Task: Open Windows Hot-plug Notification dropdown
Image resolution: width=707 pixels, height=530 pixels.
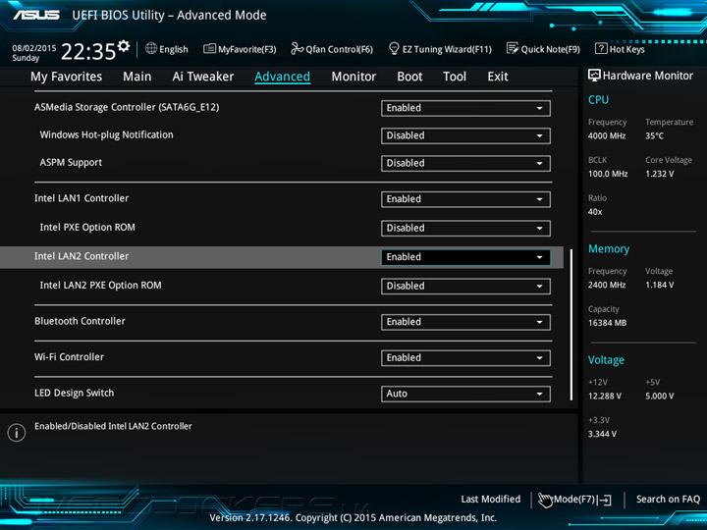Action: [x=465, y=135]
